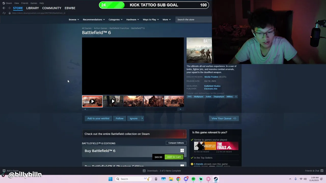Add Battlefield 6 to cart

[x=174, y=157]
